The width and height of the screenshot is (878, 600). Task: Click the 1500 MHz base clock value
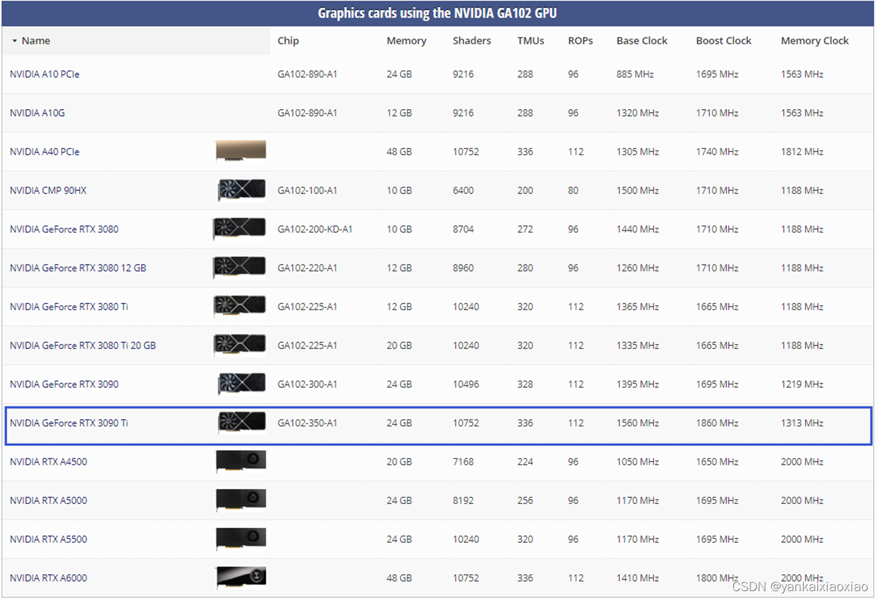(x=637, y=191)
